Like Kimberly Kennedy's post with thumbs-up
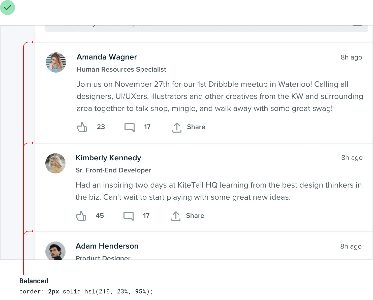Screen dimensions: 373x300 [x=81, y=216]
